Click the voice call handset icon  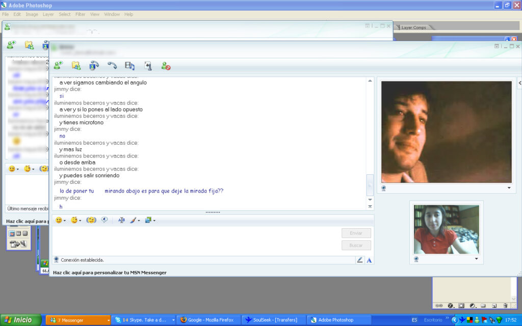tap(112, 65)
